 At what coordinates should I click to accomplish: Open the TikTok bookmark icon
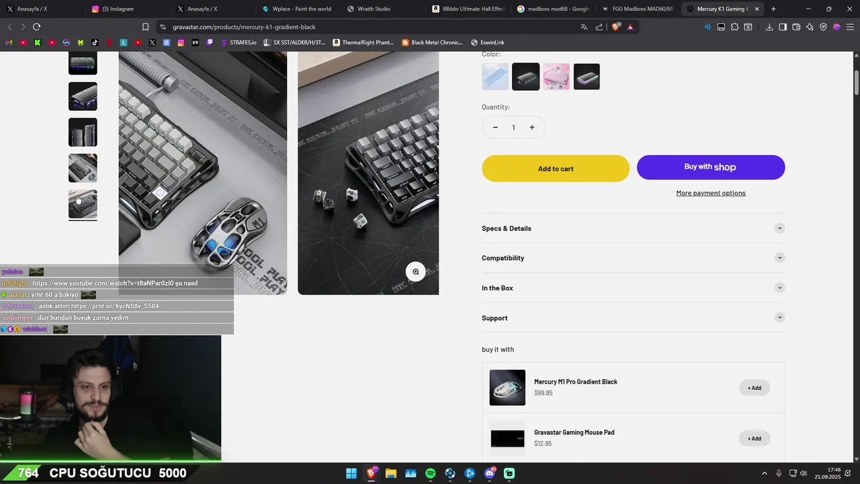(94, 42)
